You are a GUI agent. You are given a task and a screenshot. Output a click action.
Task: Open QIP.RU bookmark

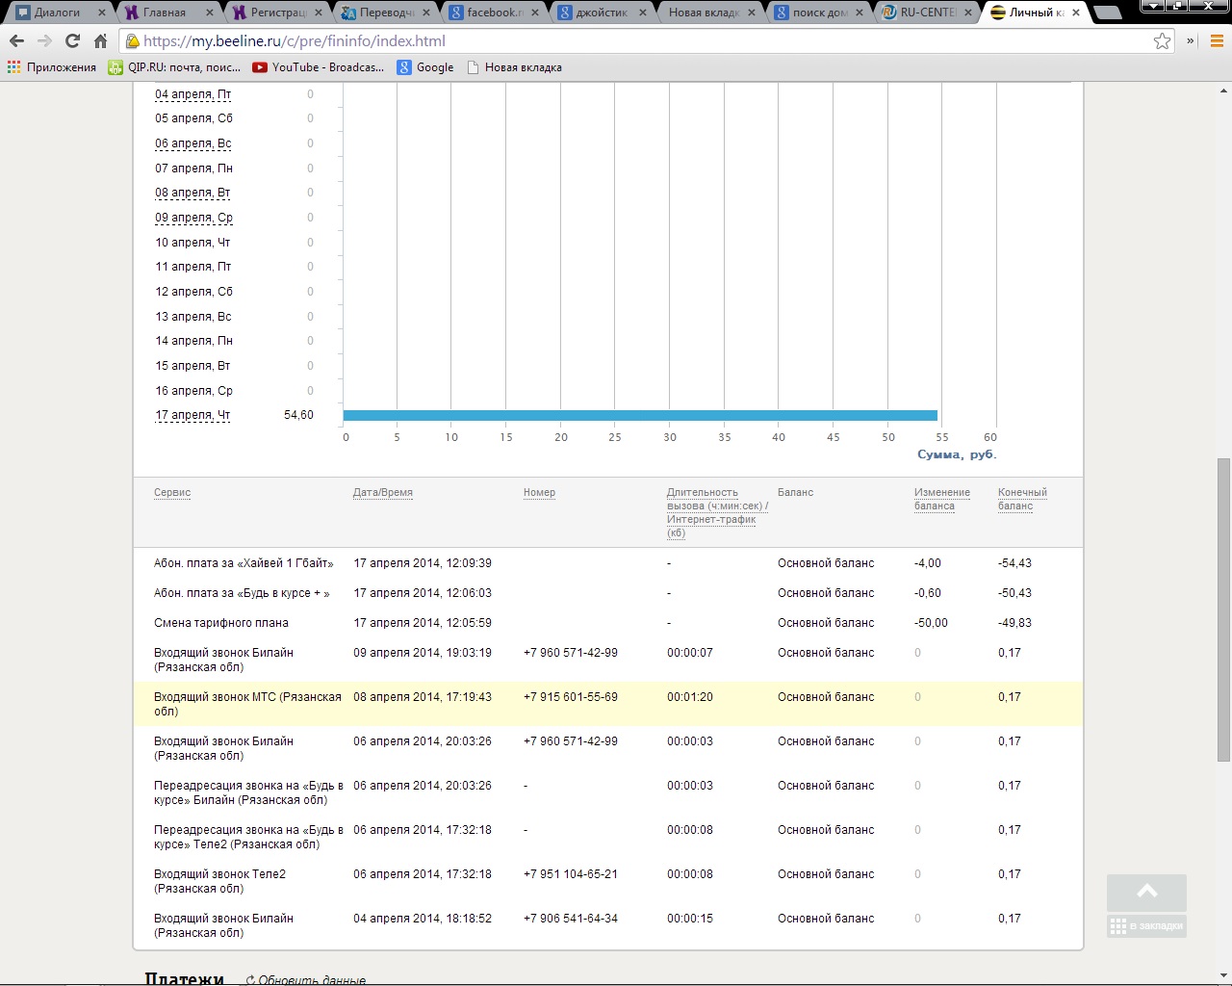pyautogui.click(x=174, y=67)
